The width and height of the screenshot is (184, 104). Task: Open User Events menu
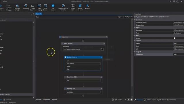click(x=45, y=8)
